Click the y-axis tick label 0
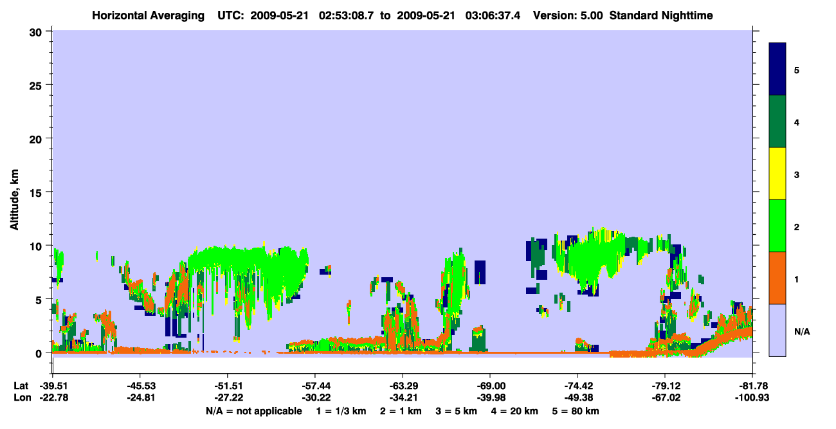Viewport: 836px width, 429px height. point(41,353)
